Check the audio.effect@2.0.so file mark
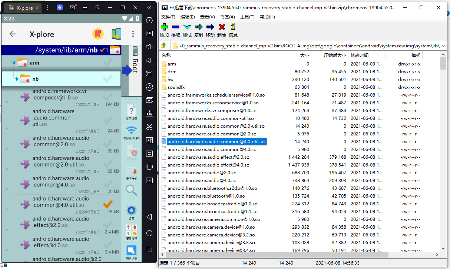The image size is (450, 269). pyautogui.click(x=107, y=224)
